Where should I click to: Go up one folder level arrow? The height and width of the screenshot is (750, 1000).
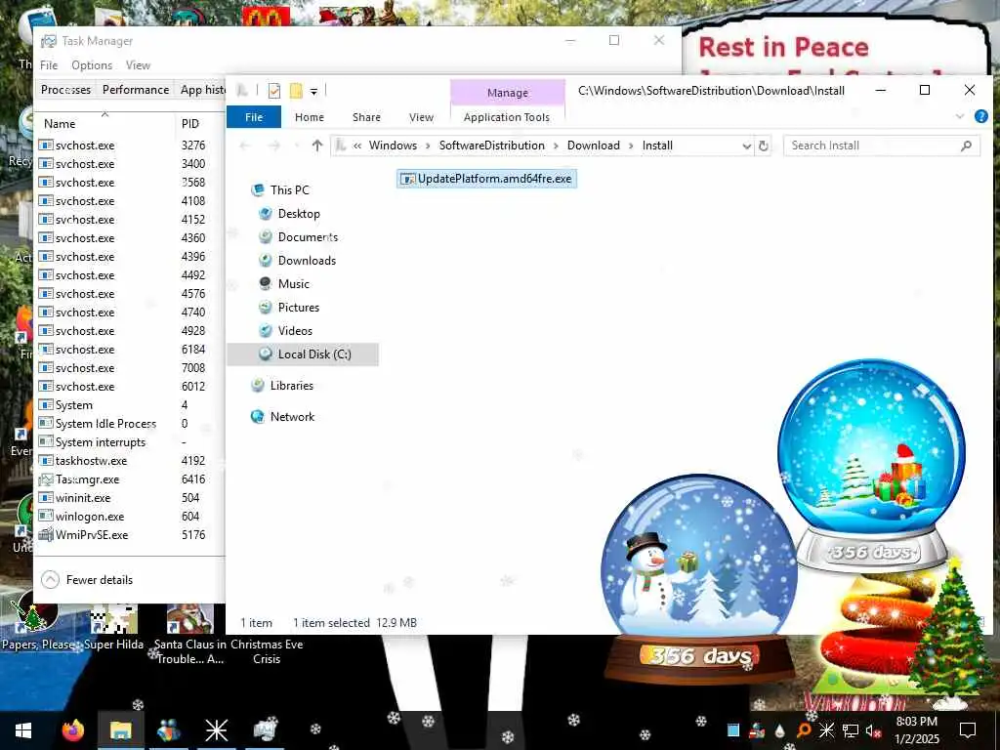(x=317, y=146)
